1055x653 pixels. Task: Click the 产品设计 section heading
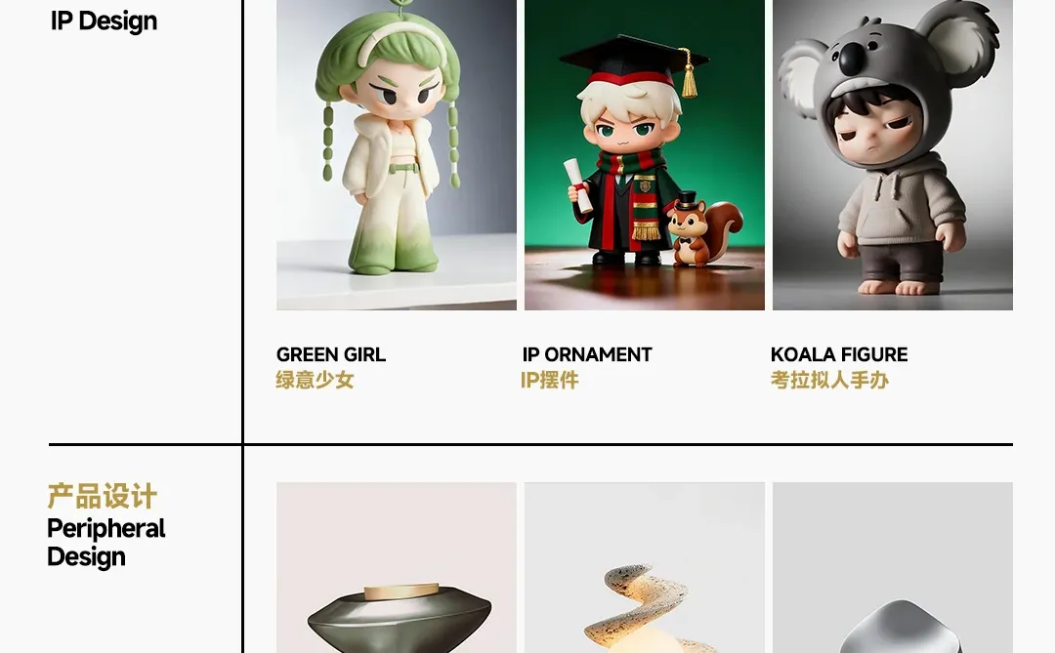pyautogui.click(x=103, y=496)
